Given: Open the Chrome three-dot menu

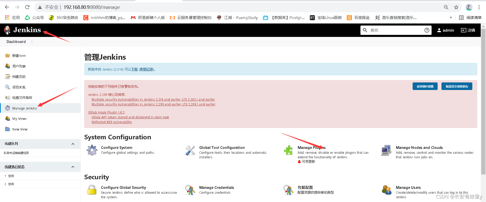Looking at the screenshot, I should click(x=479, y=7).
